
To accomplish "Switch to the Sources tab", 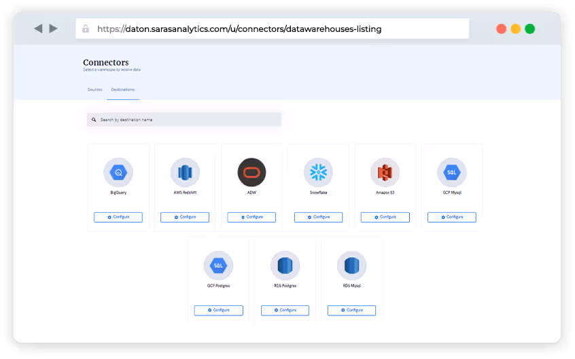I will pos(94,90).
